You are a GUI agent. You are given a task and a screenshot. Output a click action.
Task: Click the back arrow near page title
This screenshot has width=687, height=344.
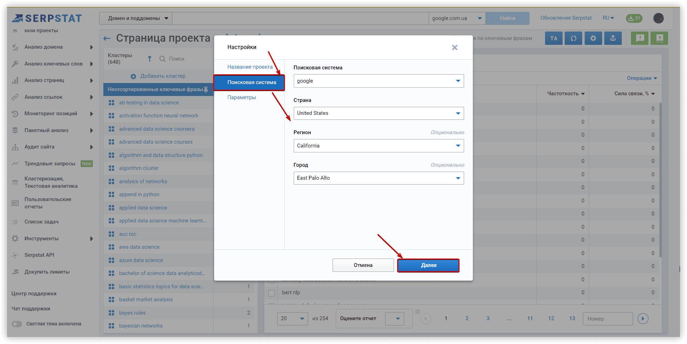coord(107,38)
